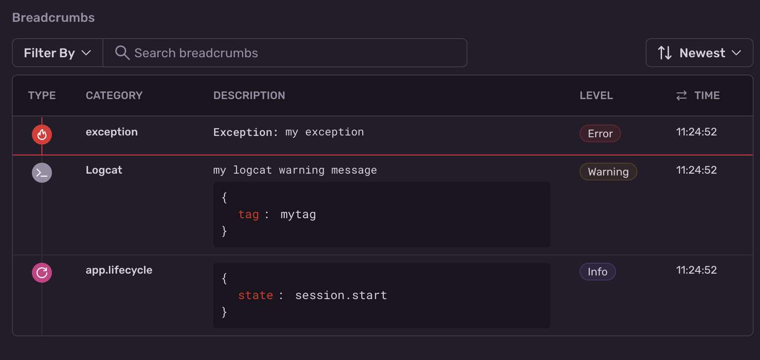Click the time reorder arrows icon in TIME header
The height and width of the screenshot is (360, 760).
point(681,95)
